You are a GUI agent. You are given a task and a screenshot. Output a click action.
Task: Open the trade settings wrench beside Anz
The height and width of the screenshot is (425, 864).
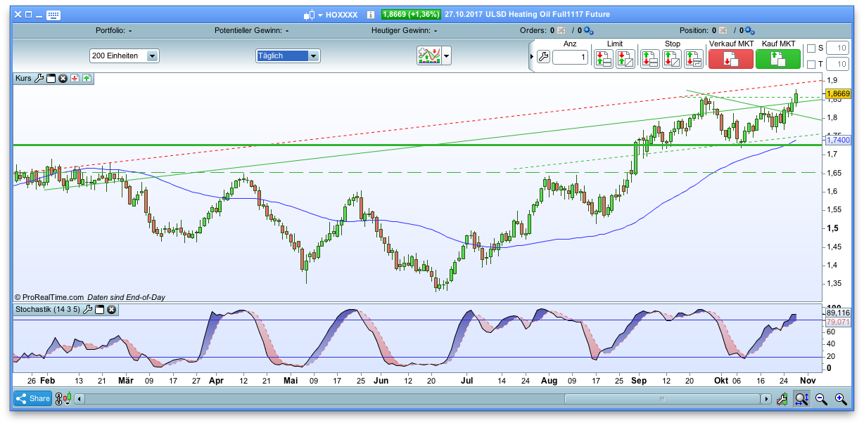pos(543,58)
